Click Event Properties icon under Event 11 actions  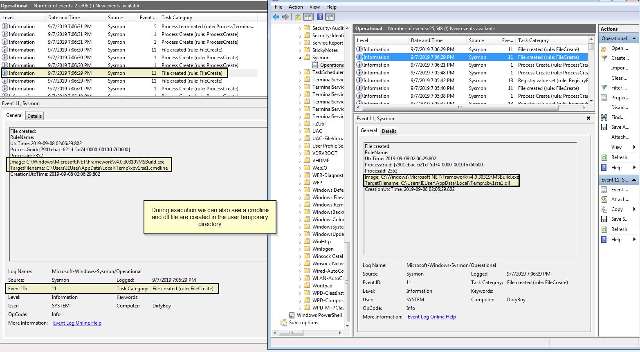[x=604, y=190]
